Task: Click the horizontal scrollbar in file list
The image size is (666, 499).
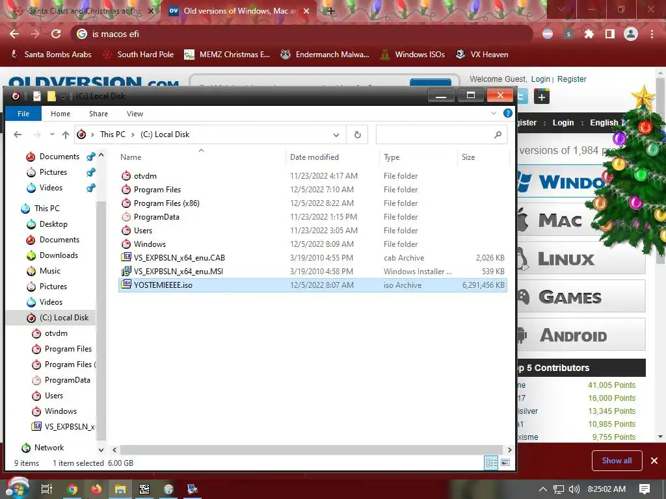Action: (x=312, y=450)
